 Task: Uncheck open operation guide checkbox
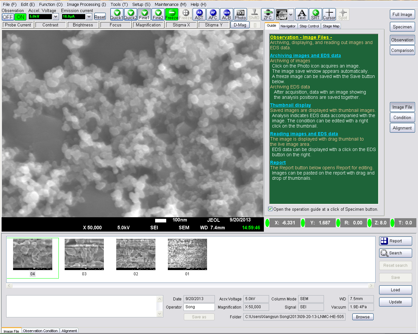click(x=270, y=209)
